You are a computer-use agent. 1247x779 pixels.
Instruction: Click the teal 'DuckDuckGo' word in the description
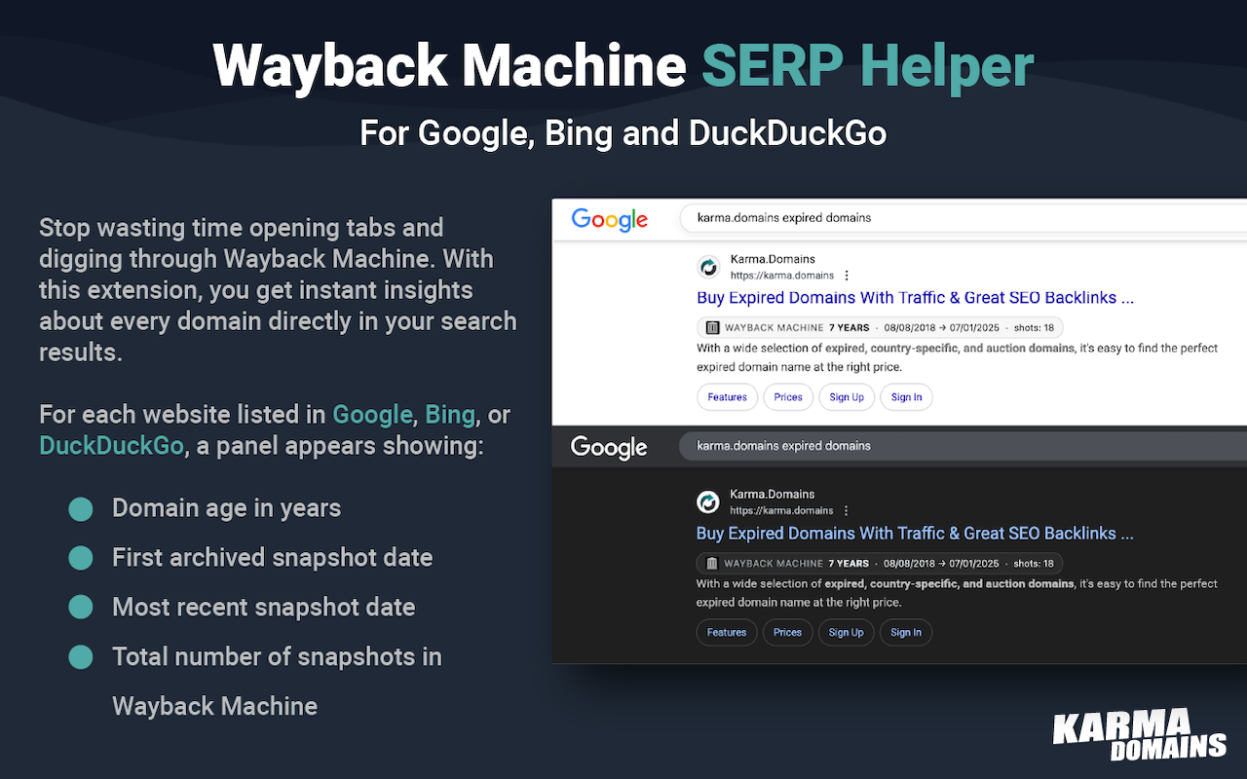(x=111, y=446)
